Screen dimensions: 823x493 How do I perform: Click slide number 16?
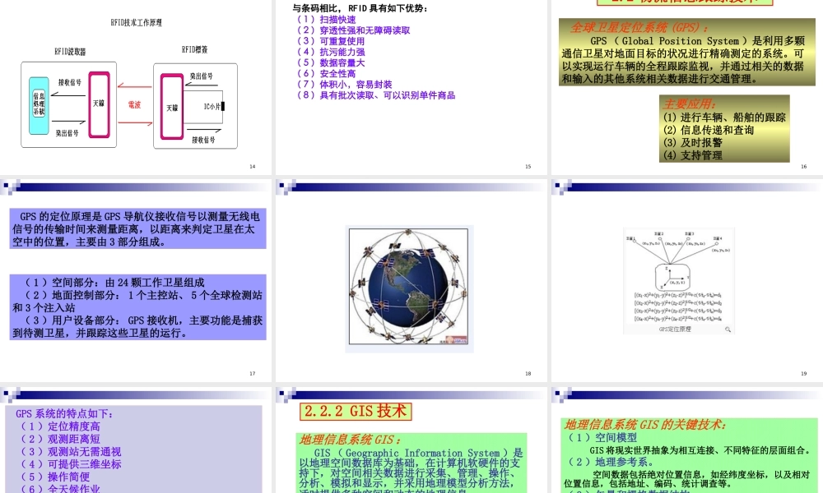point(803,167)
